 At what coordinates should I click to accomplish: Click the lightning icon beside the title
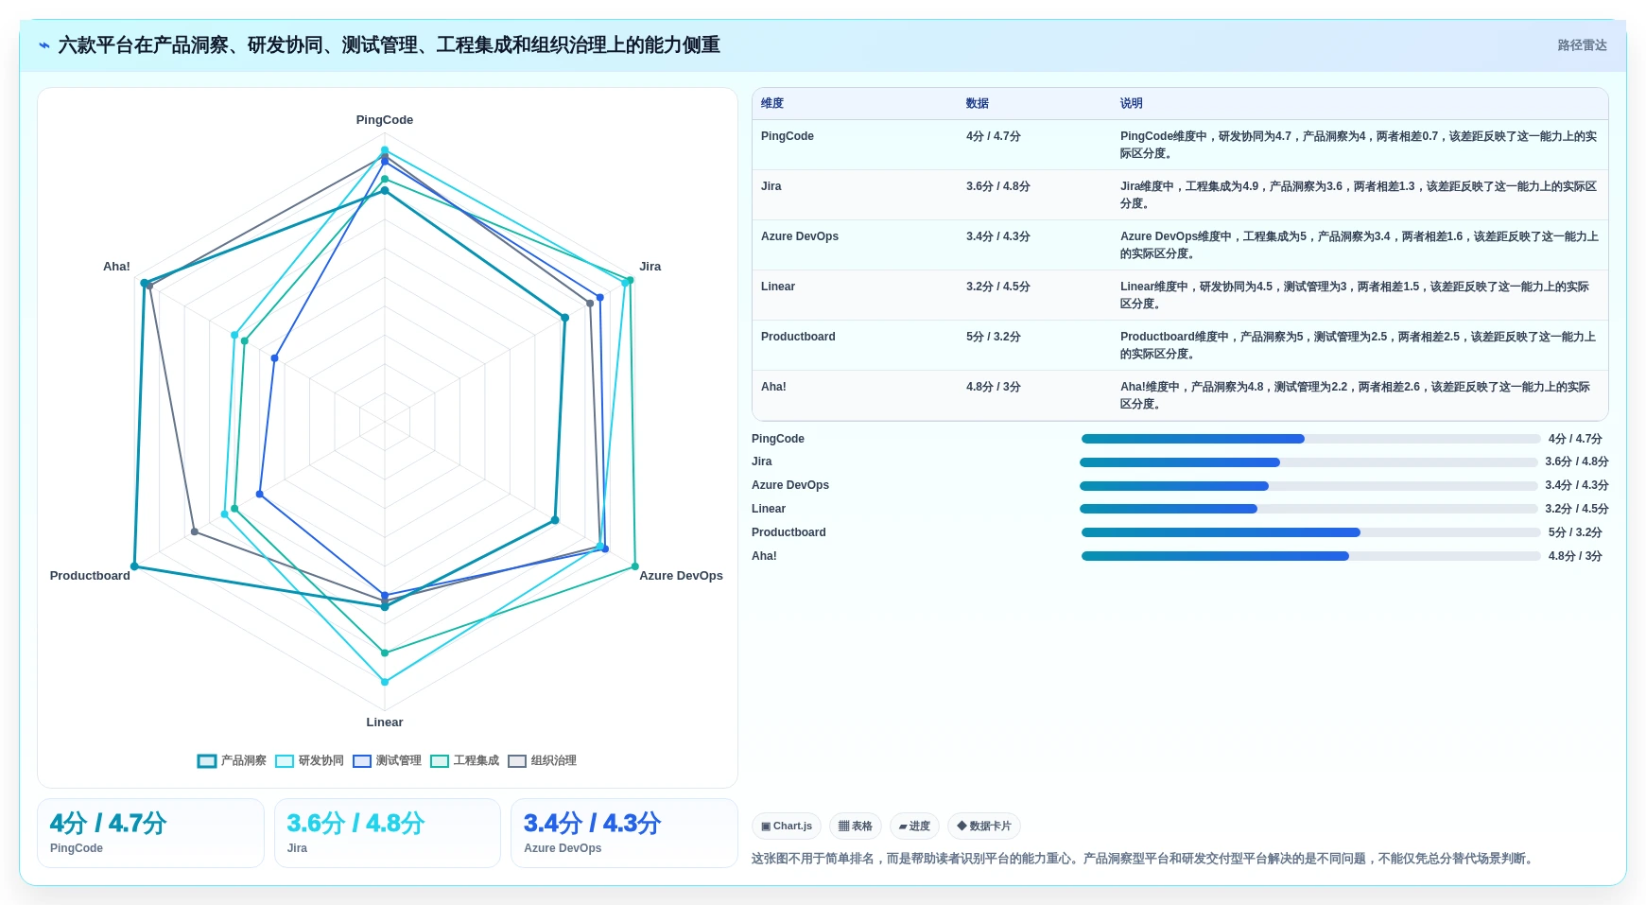click(x=44, y=45)
